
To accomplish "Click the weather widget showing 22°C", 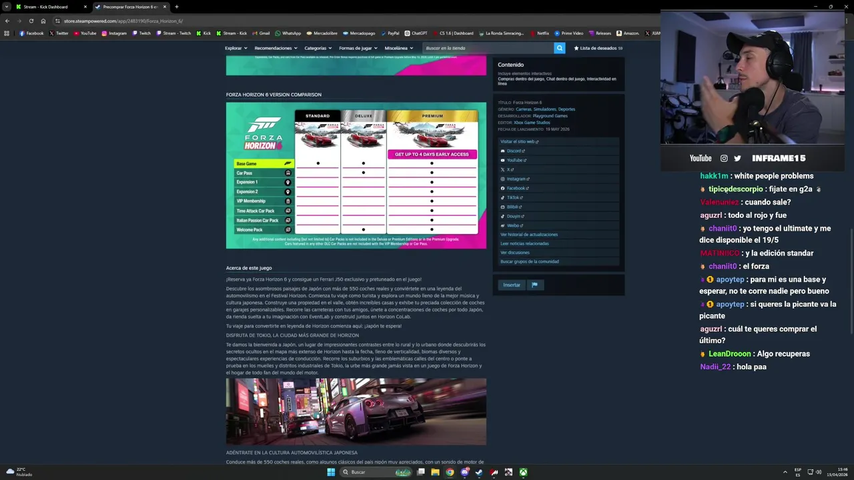I will click(x=20, y=472).
